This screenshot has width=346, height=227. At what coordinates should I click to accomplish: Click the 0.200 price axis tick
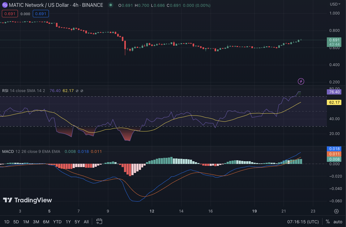334,82
